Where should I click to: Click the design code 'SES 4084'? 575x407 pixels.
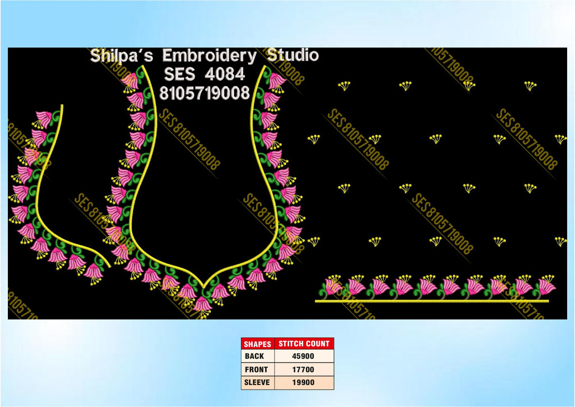tap(204, 74)
